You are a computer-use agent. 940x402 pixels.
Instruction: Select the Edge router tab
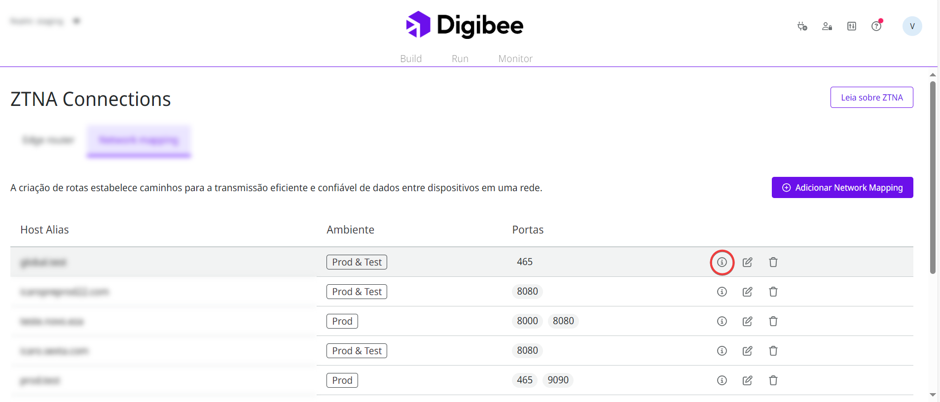[48, 140]
